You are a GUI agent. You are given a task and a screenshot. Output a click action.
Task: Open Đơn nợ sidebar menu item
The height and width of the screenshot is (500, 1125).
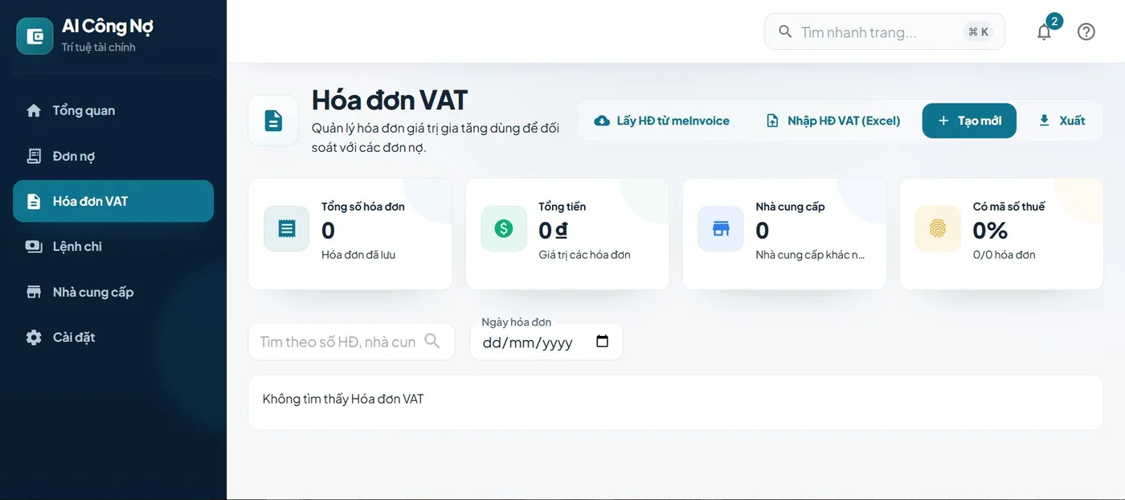[113, 156]
